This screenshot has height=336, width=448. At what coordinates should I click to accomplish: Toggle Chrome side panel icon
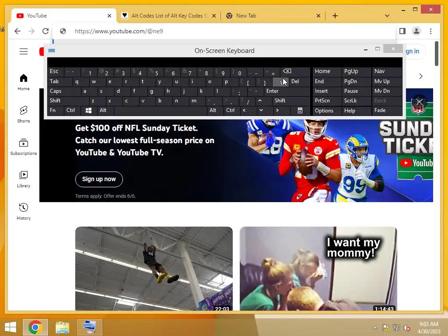402,31
